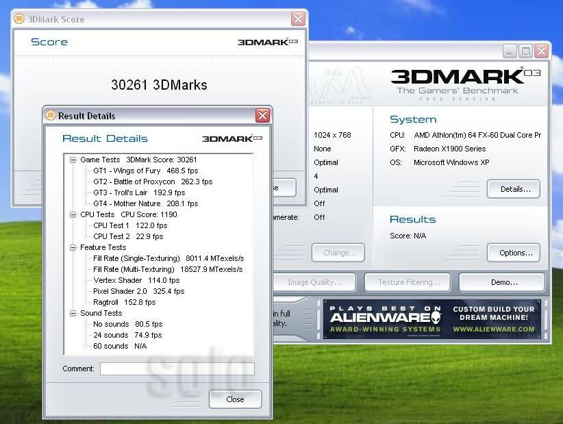Select the No sounds result row

click(x=128, y=324)
